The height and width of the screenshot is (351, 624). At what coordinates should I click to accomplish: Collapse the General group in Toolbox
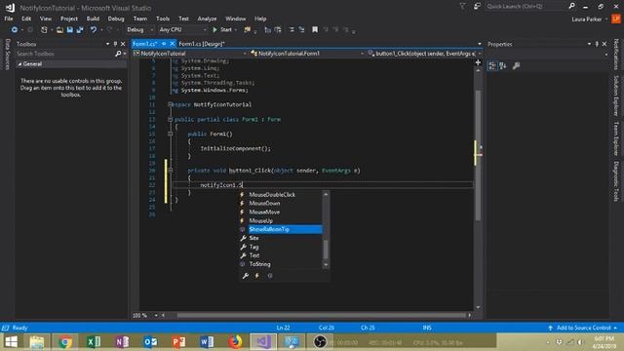pos(19,64)
